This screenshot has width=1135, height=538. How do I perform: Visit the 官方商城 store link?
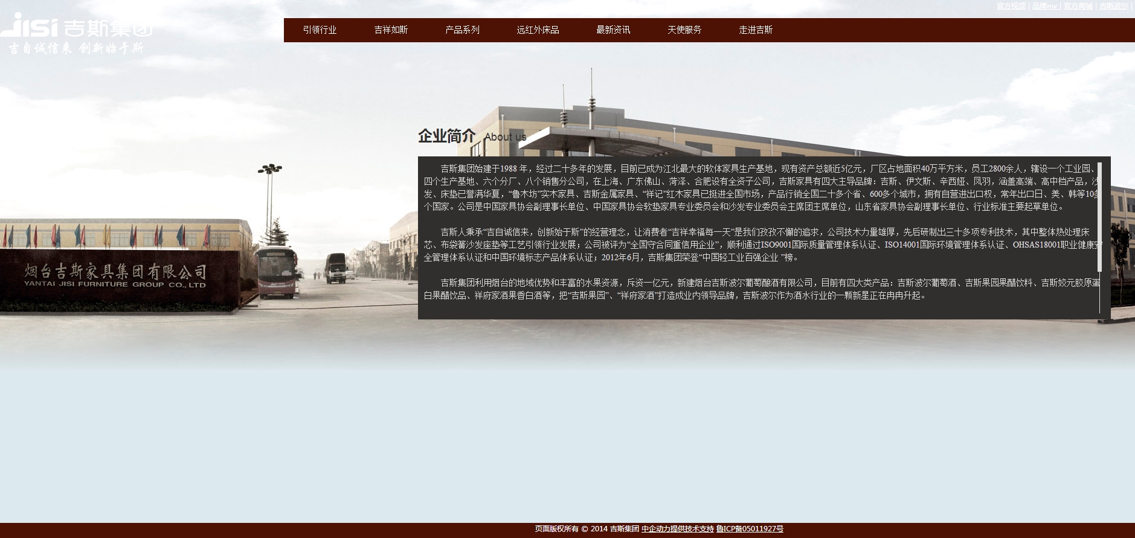[1078, 6]
